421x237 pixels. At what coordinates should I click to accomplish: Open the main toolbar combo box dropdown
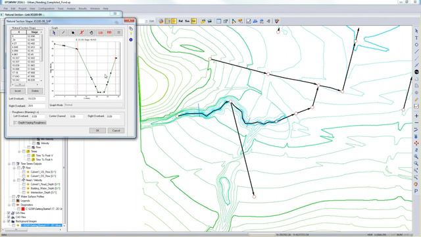[147, 21]
